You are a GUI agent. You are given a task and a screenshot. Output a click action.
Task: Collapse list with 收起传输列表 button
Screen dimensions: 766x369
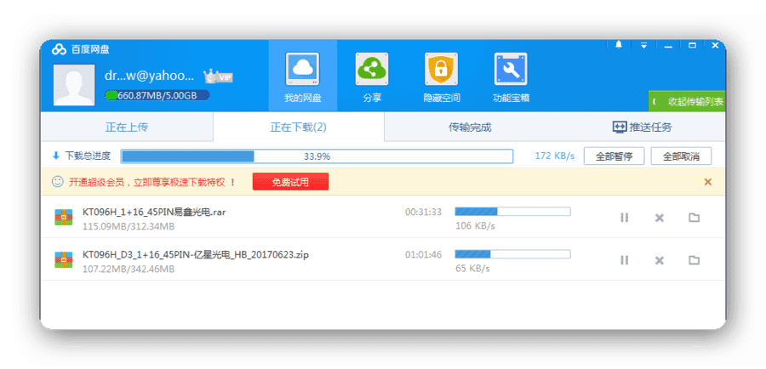(687, 101)
